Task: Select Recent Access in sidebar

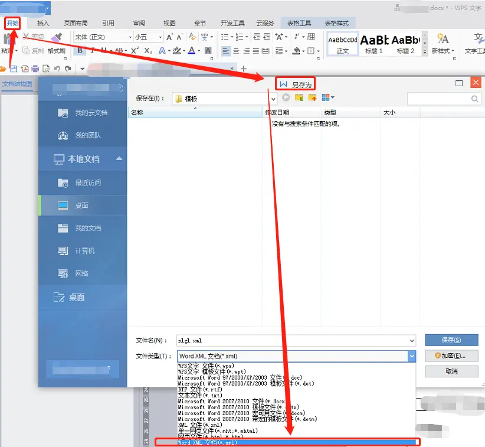Action: pos(83,182)
